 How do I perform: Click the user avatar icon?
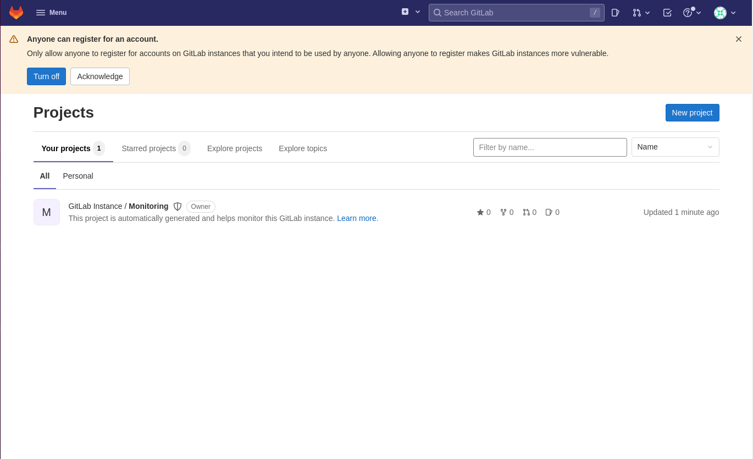point(720,13)
